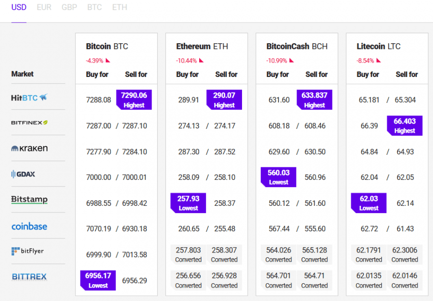The width and height of the screenshot is (433, 301).
Task: Click the 256.928 Converted Ethereum sell price
Action: (224, 280)
